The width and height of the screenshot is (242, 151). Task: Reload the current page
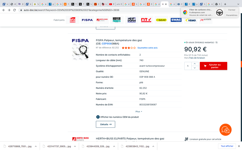click(x=14, y=10)
